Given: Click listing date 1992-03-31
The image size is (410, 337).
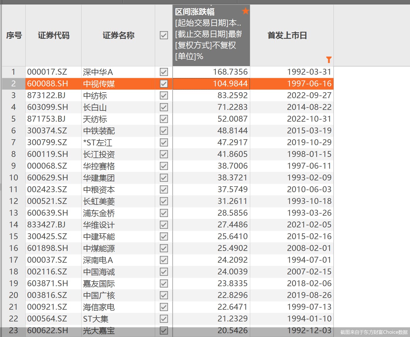Looking at the screenshot, I should [x=309, y=72].
